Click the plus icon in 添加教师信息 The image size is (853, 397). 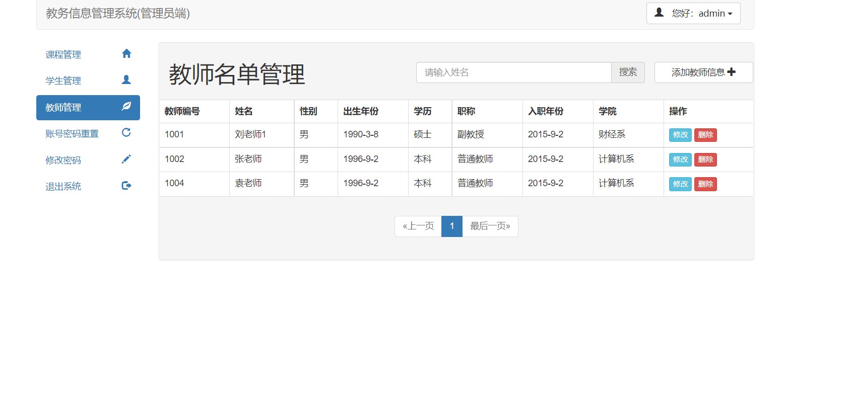tap(732, 72)
